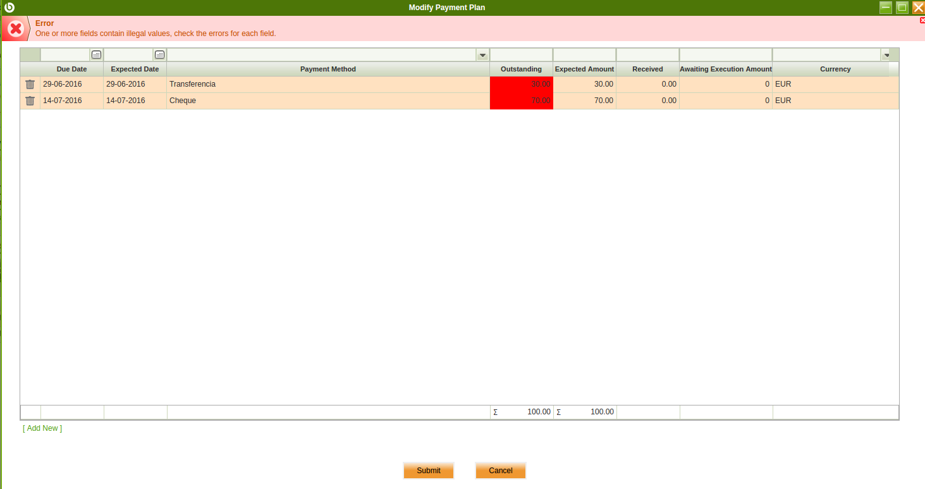This screenshot has height=489, width=925.
Task: Sort by Due Date column header
Action: coord(71,69)
